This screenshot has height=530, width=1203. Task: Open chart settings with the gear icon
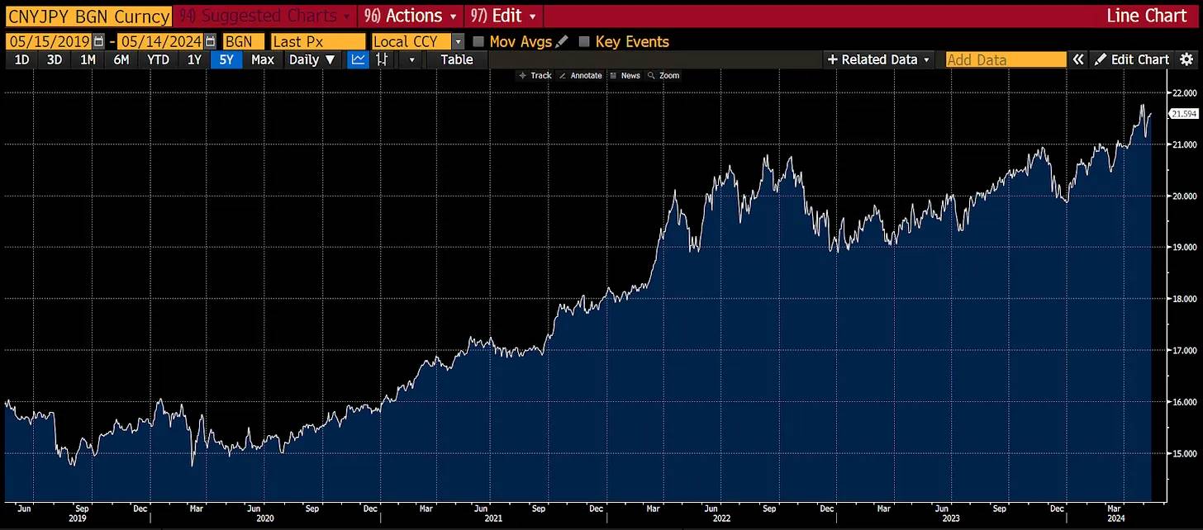pos(1186,59)
